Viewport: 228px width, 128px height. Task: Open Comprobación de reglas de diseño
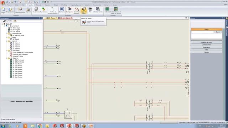(116, 10)
